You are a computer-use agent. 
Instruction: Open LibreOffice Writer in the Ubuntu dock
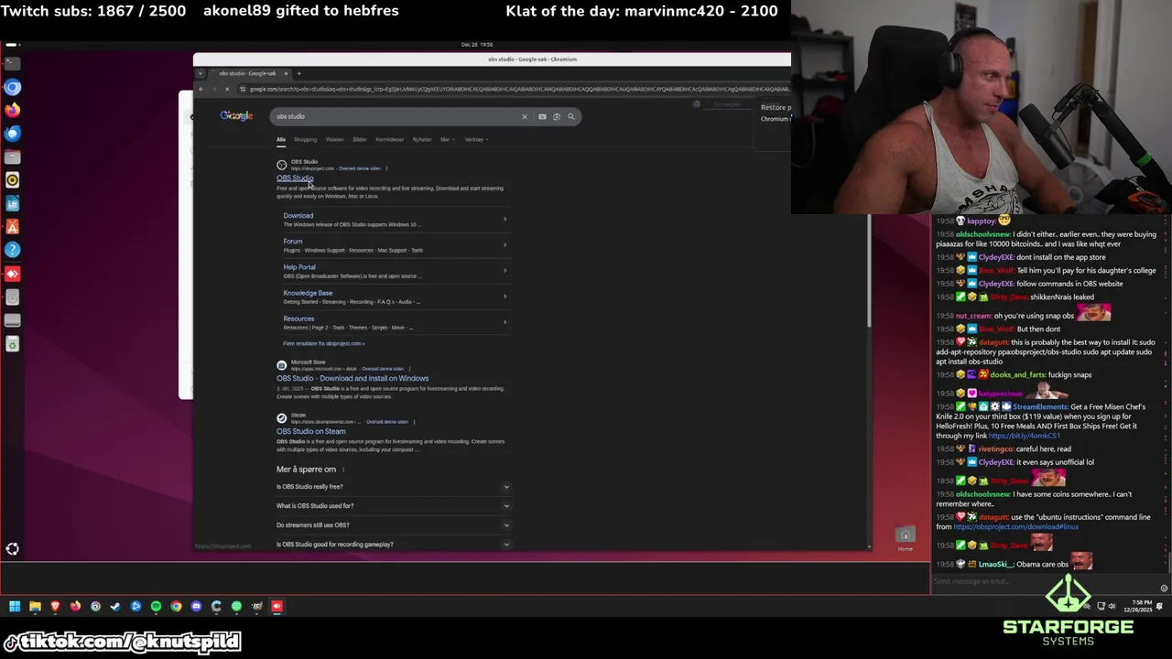click(x=12, y=204)
